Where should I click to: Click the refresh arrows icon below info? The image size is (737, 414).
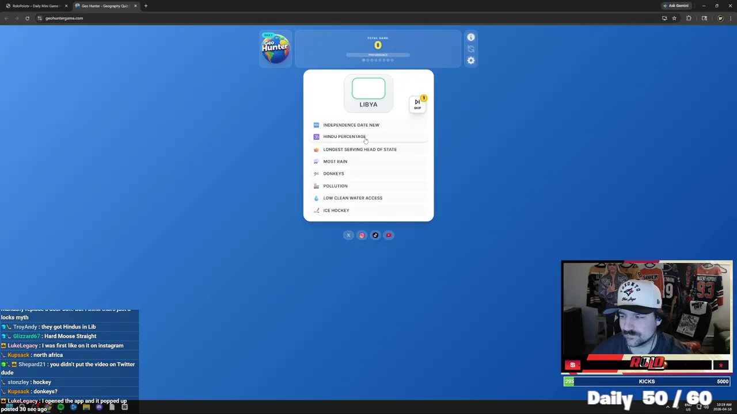pos(471,49)
